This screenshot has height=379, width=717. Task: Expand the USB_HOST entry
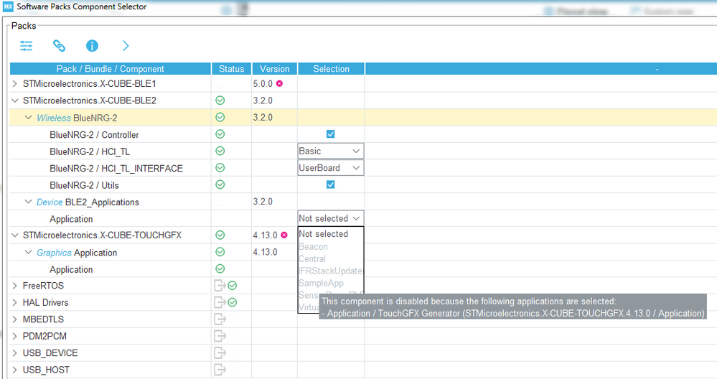tap(14, 370)
